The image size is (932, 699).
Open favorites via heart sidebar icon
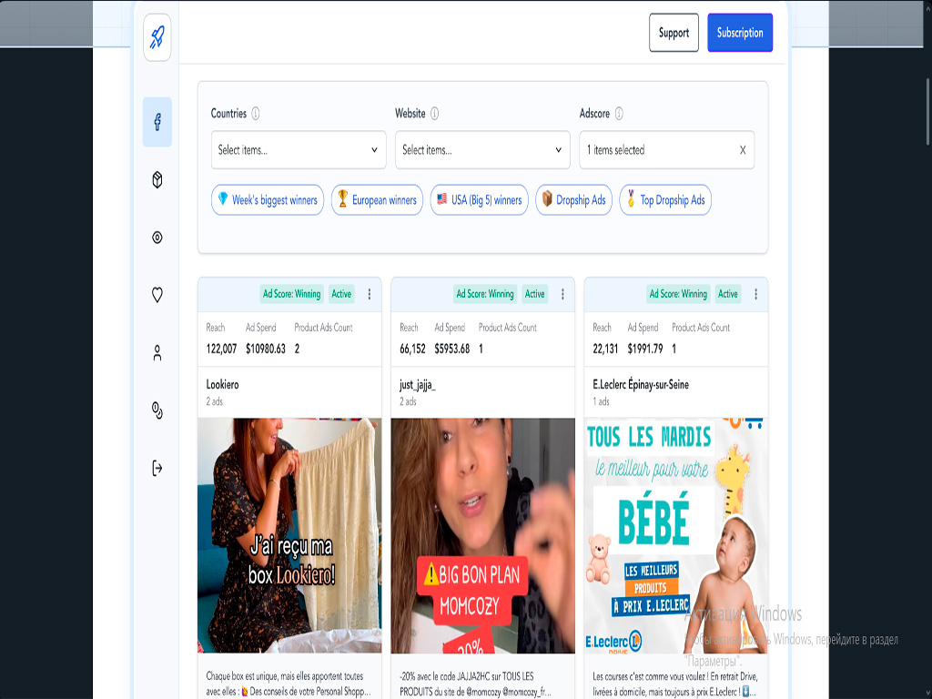pos(157,295)
